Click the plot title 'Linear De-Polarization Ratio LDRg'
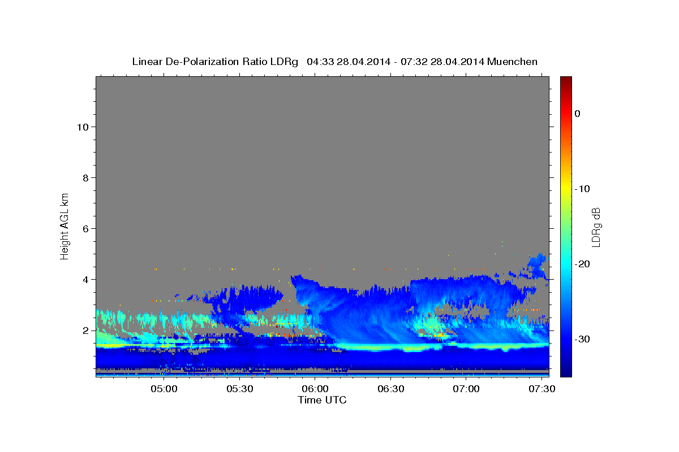This screenshot has width=679, height=452. [214, 62]
